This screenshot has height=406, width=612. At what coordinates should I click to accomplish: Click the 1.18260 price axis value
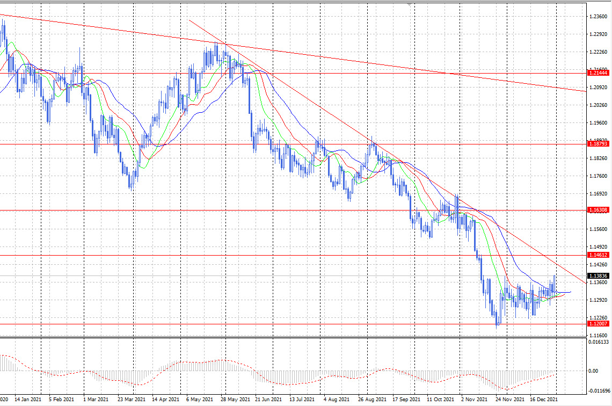click(x=598, y=158)
